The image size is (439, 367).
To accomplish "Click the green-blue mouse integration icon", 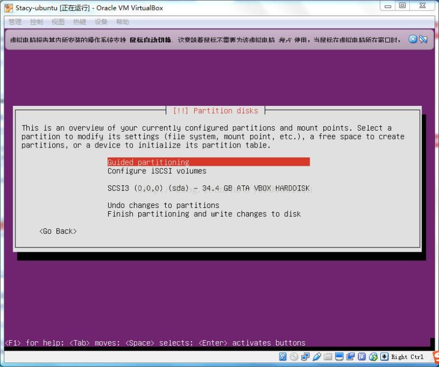I will 373,357.
